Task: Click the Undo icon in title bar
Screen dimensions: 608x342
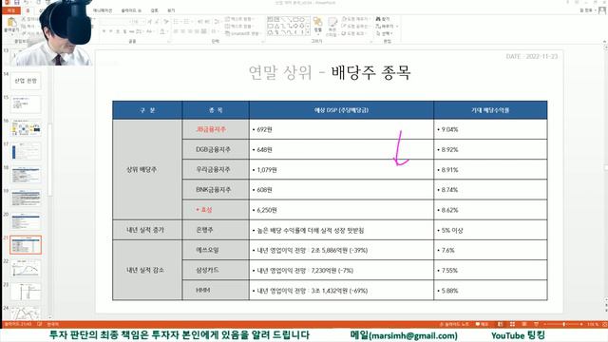Action: tap(27, 2)
